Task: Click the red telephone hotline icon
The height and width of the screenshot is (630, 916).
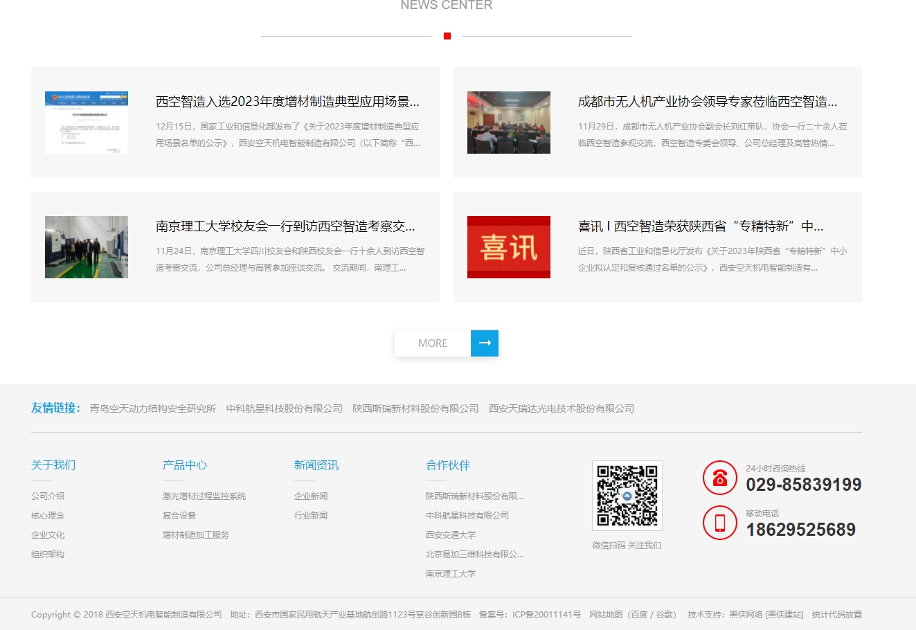Action: (x=719, y=478)
